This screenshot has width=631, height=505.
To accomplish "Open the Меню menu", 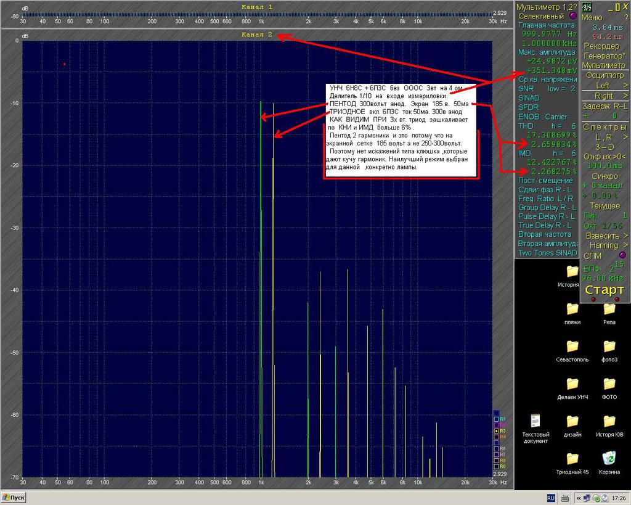I will click(x=592, y=17).
